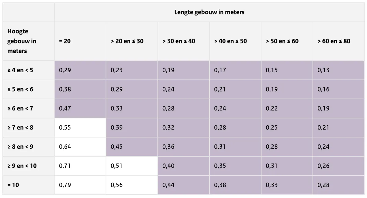Image resolution: width=367 pixels, height=198 pixels.
Task: Click the '≥ 4 en < 5' row header
Action: [x=20, y=70]
